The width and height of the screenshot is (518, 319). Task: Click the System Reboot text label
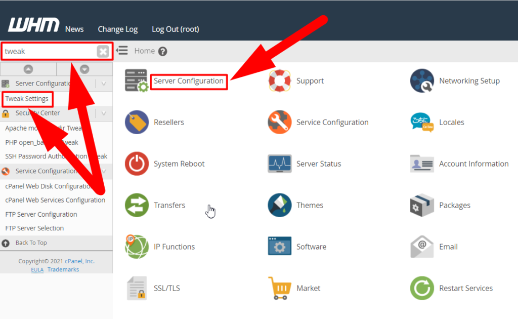coord(179,164)
